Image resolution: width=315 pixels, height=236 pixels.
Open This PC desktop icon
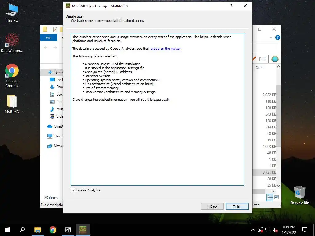pyautogui.click(x=12, y=12)
